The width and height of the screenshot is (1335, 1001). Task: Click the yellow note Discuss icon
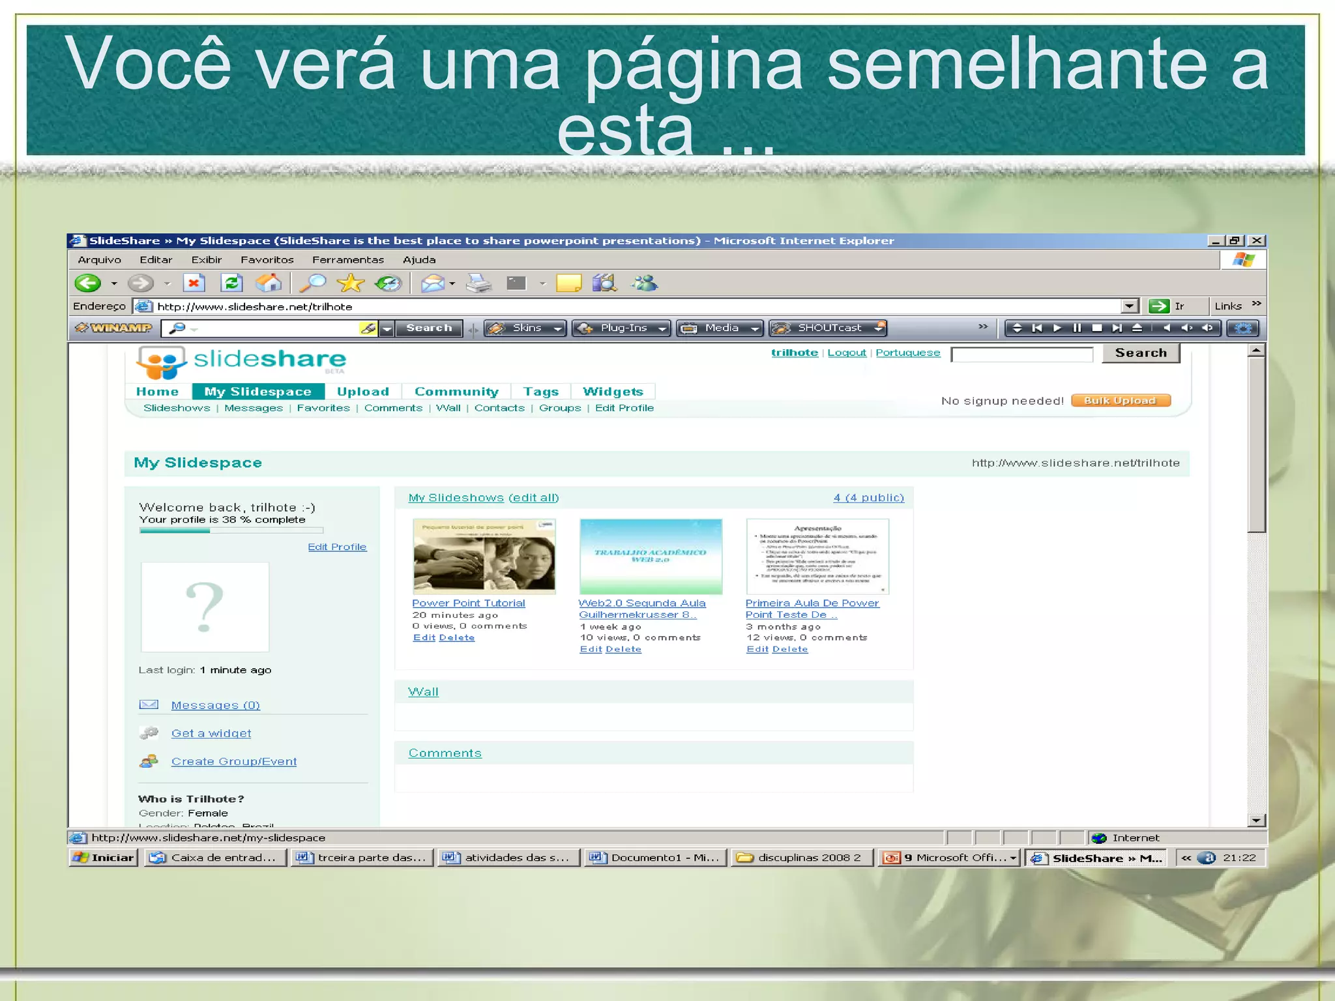pyautogui.click(x=568, y=283)
